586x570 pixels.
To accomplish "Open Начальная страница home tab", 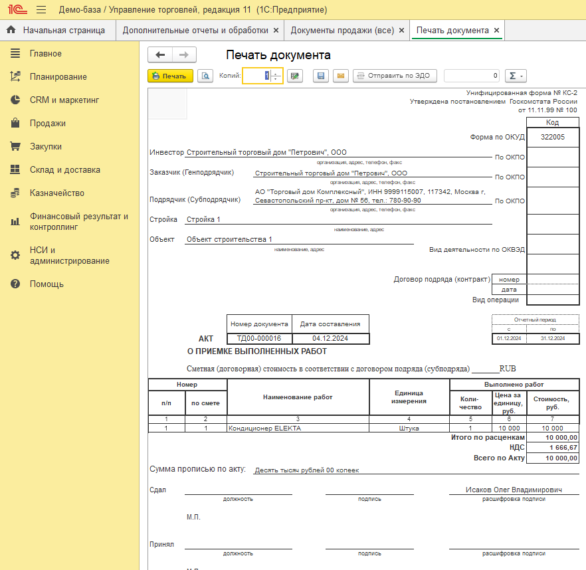I will click(58, 31).
